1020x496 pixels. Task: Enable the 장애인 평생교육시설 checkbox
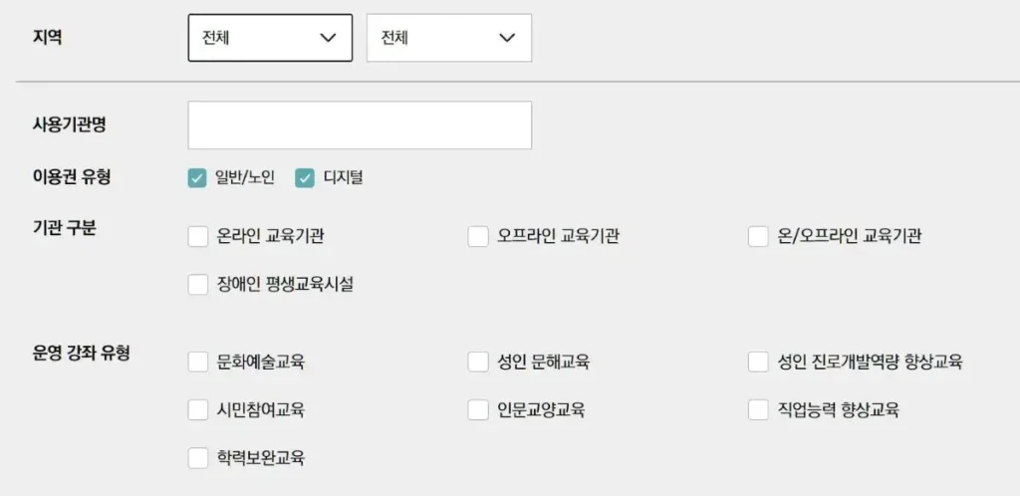click(197, 285)
